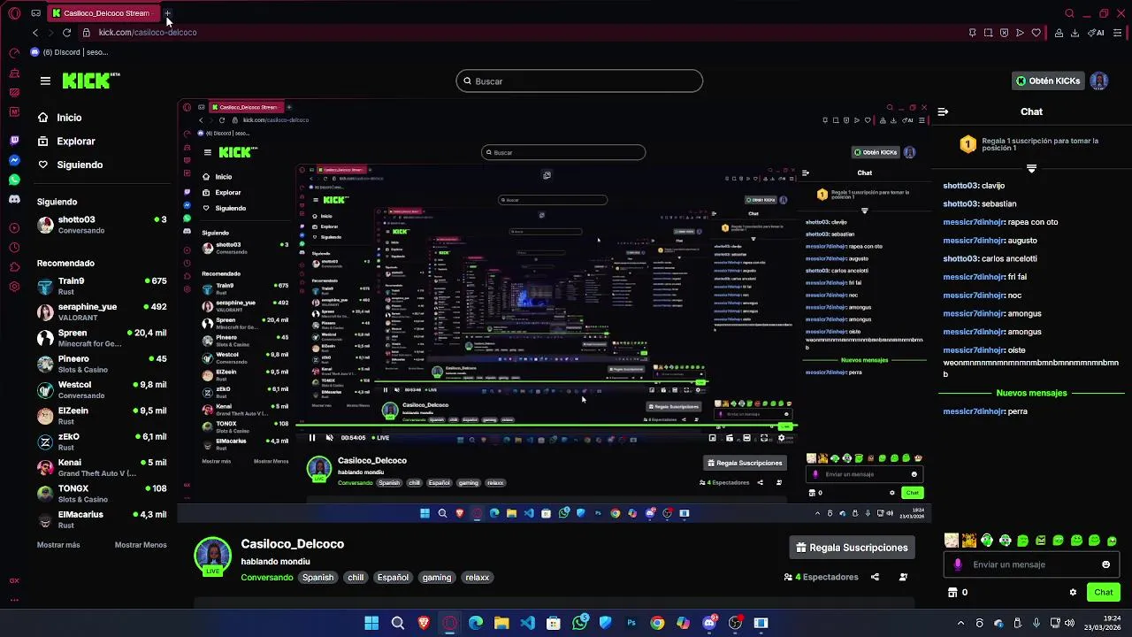Viewport: 1132px width, 637px height.
Task: Open the Westcol channel in Recomendado list
Action: click(102, 390)
